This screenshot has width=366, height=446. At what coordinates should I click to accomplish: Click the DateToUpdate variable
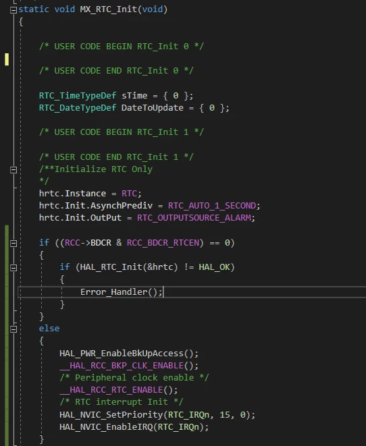click(x=152, y=108)
